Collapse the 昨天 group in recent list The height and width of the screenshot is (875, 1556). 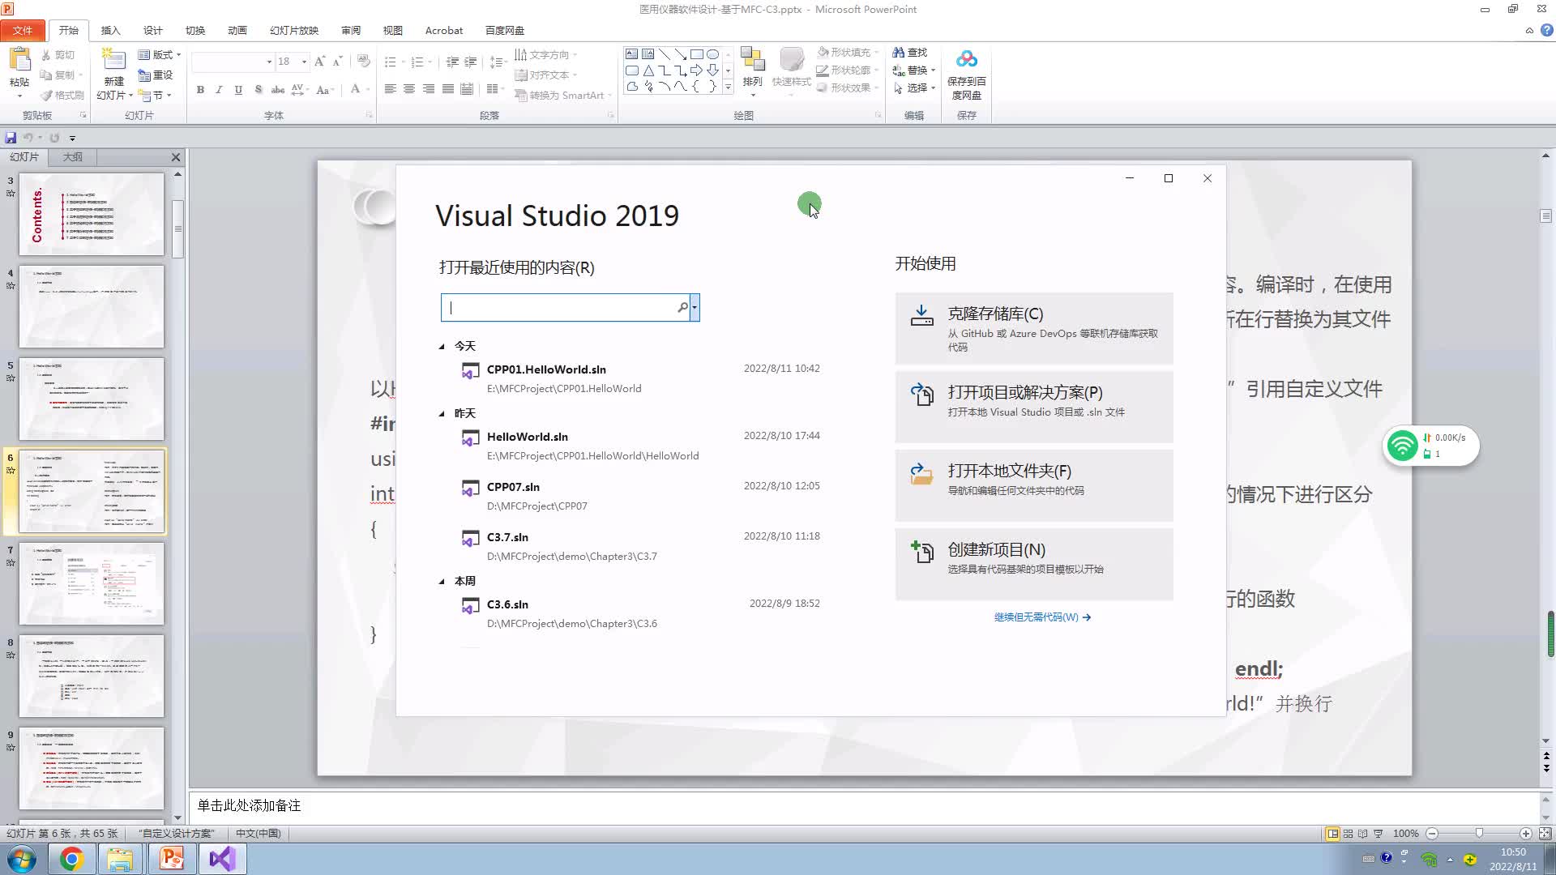pyautogui.click(x=442, y=414)
